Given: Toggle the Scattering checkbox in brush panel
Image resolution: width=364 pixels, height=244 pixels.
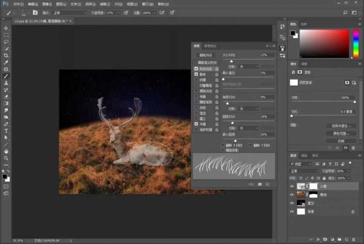Looking at the screenshot, I should pos(196,74).
